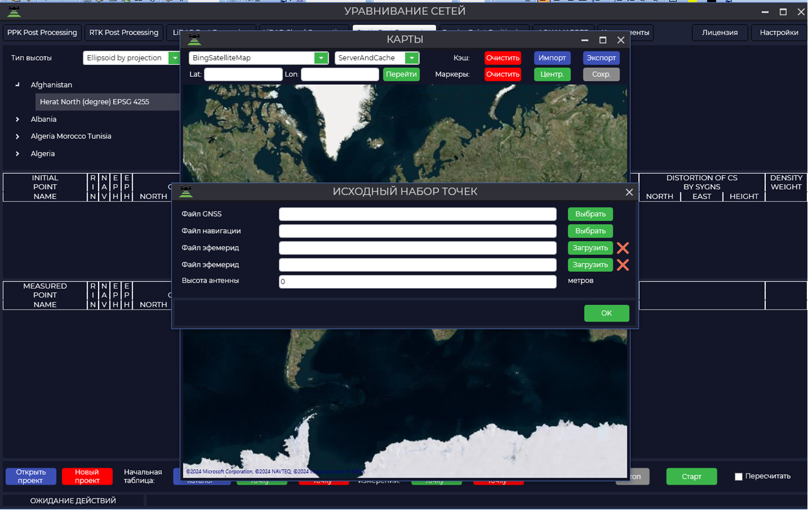Open the Лицензия section

(720, 32)
